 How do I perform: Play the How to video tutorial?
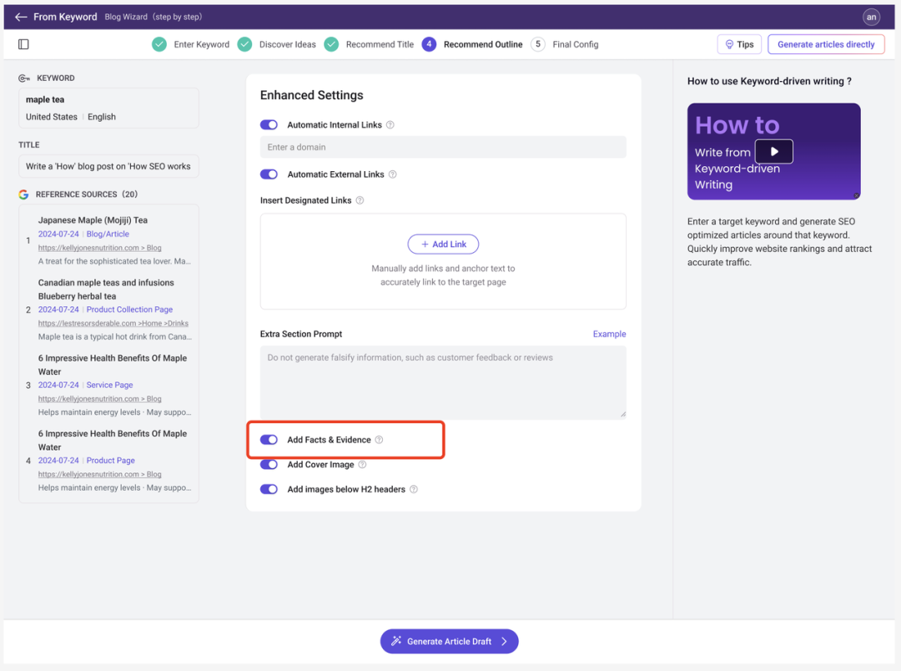point(773,151)
